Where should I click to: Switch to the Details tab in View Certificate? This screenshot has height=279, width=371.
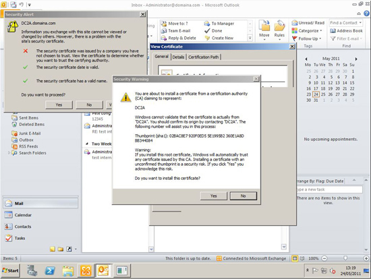(178, 57)
